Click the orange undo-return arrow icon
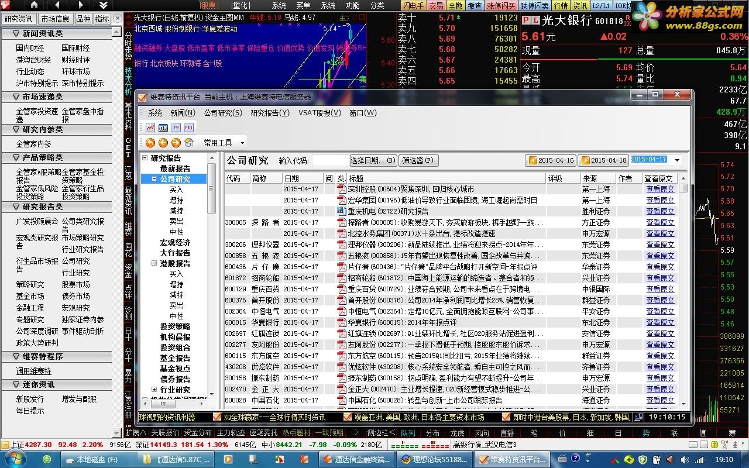The image size is (749, 468). pos(150,142)
